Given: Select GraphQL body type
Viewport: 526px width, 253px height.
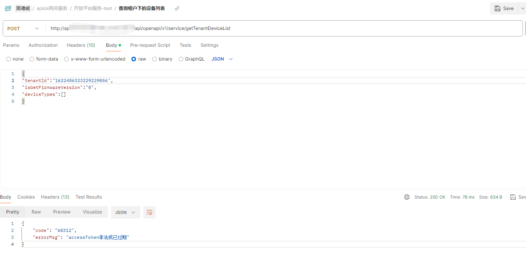Looking at the screenshot, I should 181,59.
